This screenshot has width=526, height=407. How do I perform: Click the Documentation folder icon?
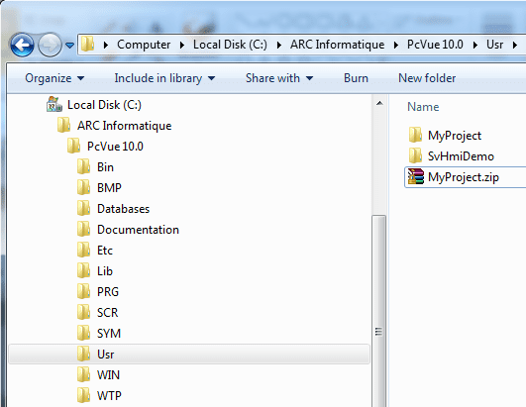[x=83, y=229]
